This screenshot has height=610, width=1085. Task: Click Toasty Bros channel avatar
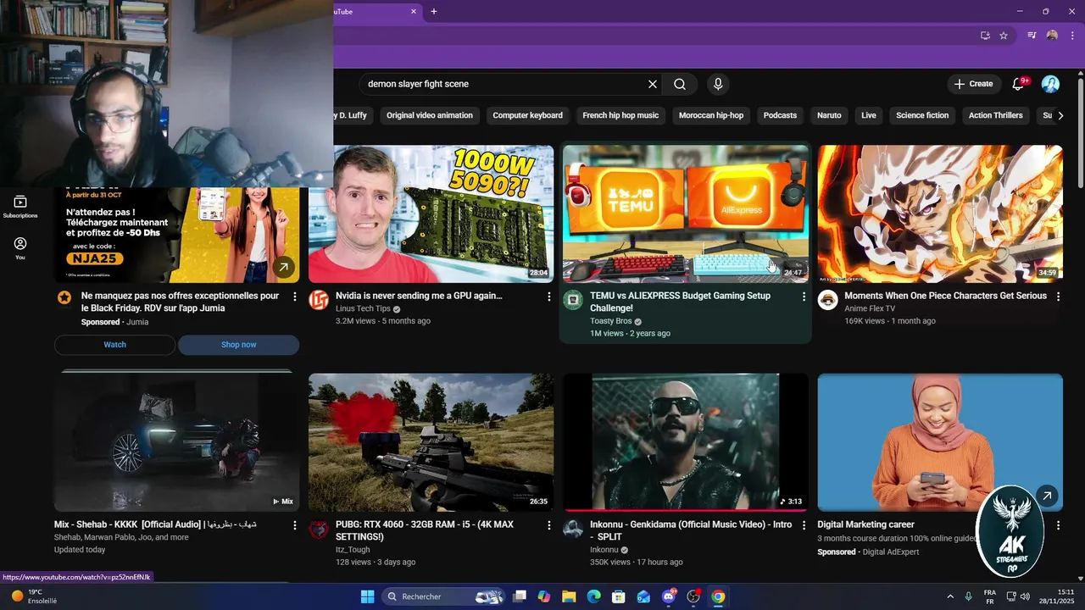573,300
